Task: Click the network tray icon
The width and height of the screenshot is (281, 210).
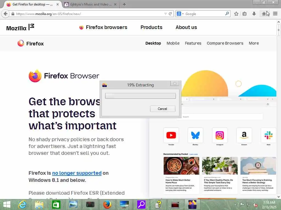Action: click(248, 205)
